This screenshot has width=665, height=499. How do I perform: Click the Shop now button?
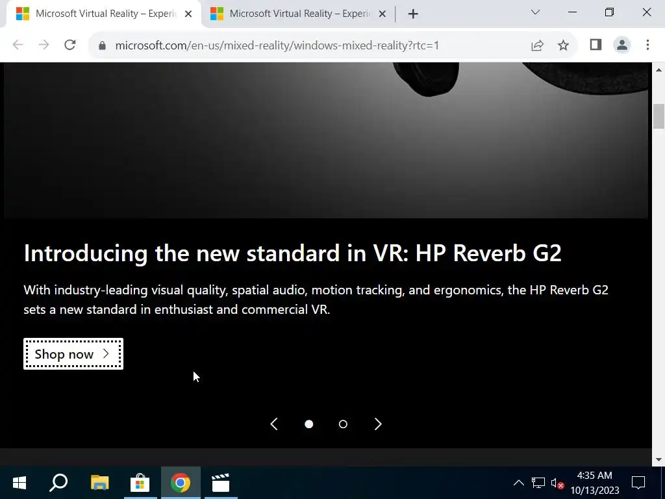point(73,354)
